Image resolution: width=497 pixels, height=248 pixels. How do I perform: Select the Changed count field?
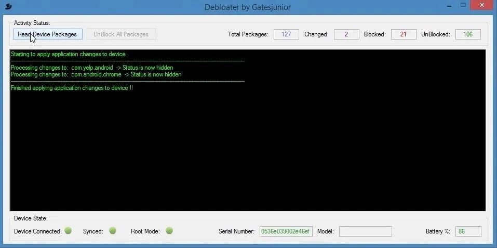[x=346, y=34]
